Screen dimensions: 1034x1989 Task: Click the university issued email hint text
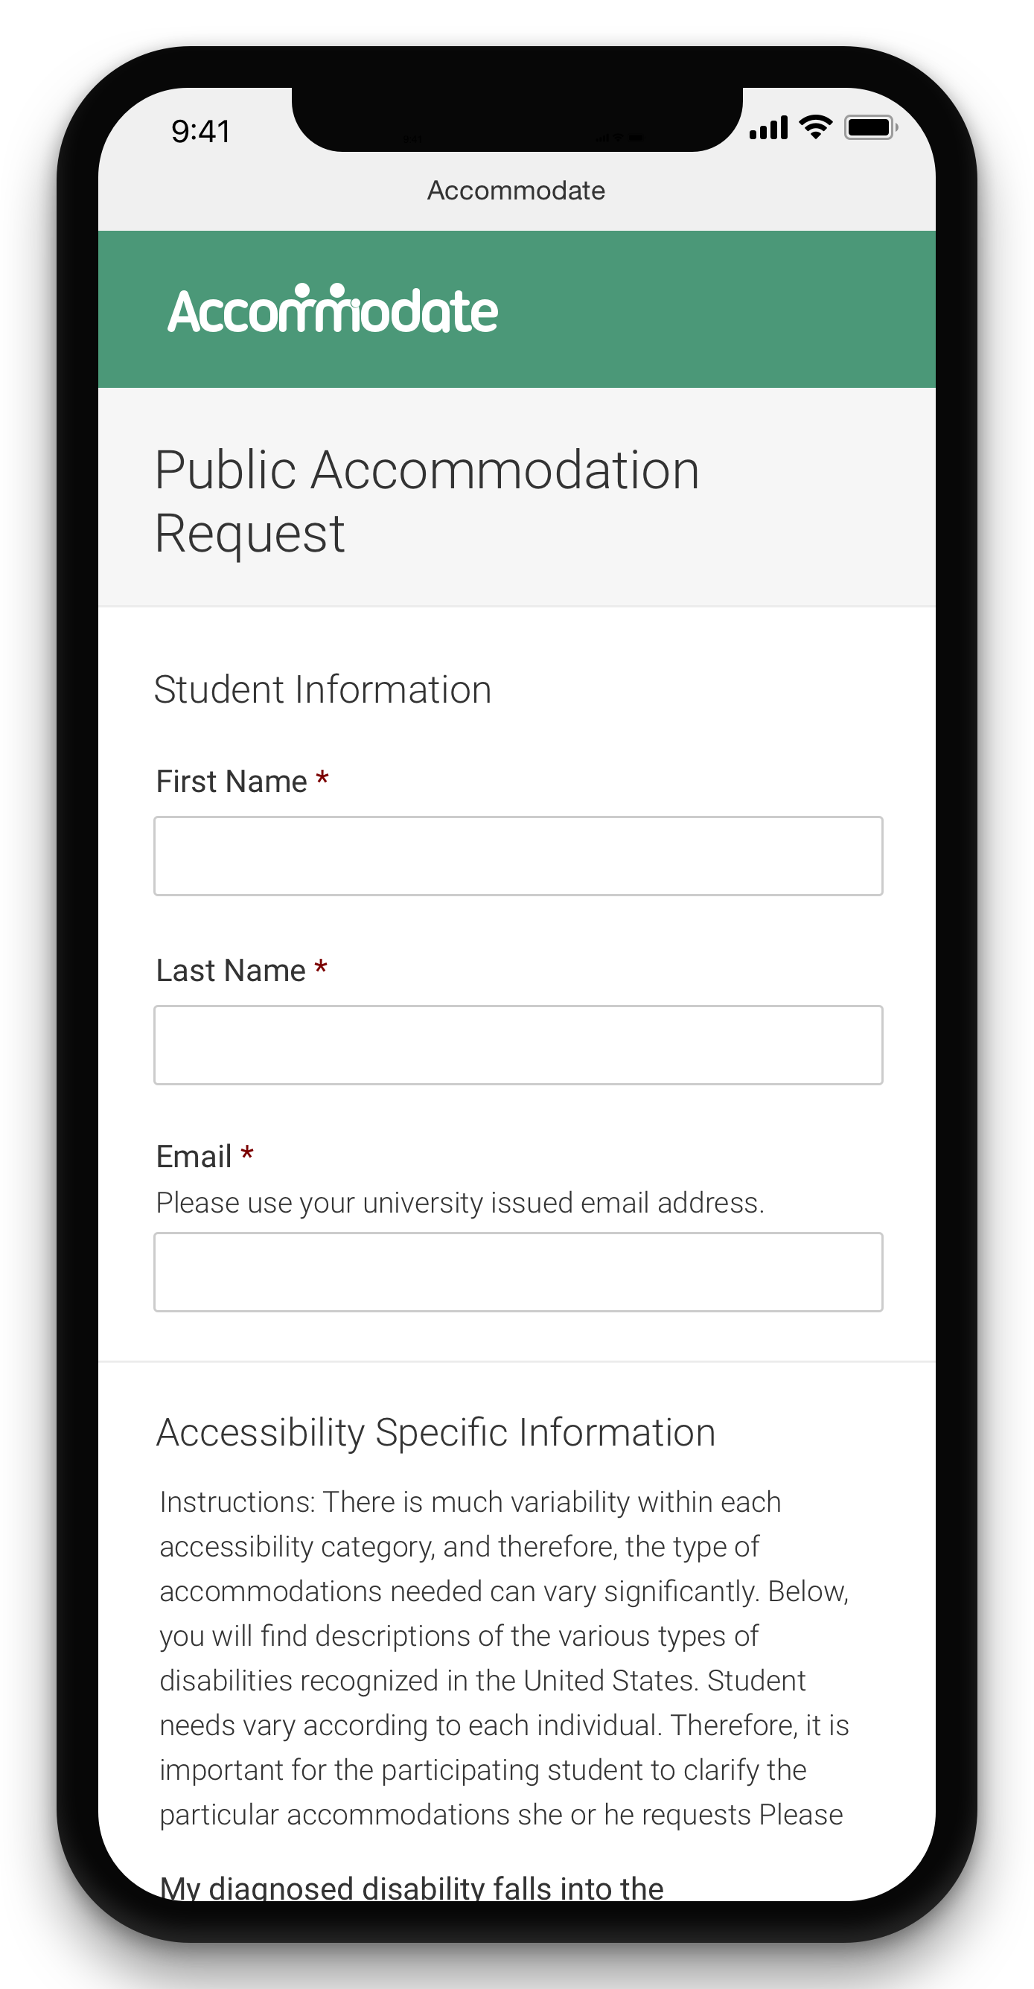click(460, 1203)
